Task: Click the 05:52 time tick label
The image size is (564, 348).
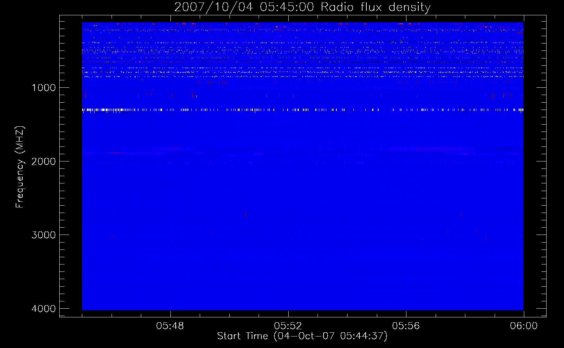Action: [x=288, y=326]
